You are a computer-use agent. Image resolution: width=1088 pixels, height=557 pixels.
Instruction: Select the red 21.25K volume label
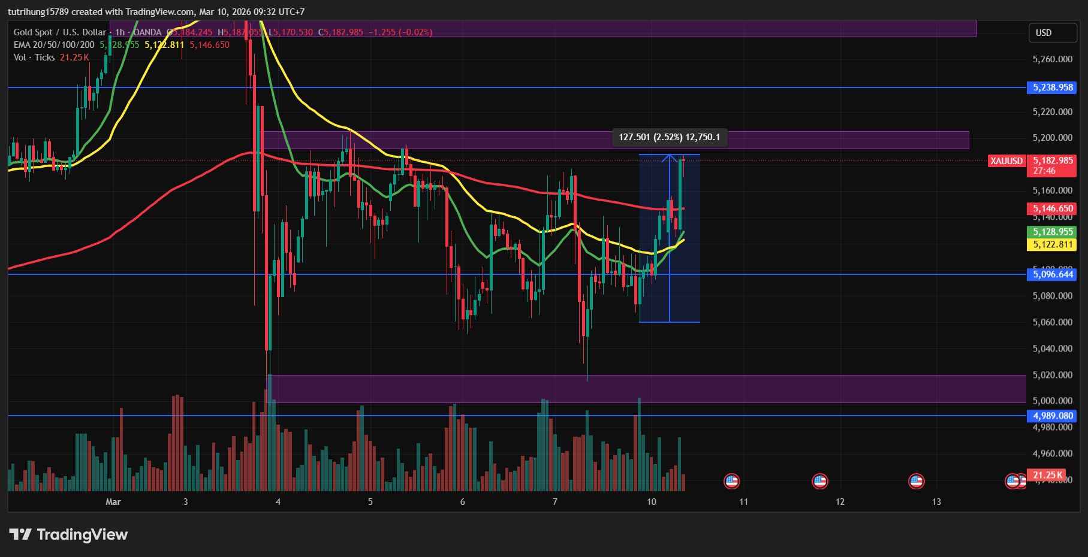[x=1048, y=475]
